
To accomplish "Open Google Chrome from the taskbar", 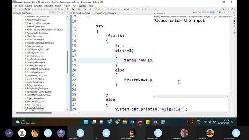I will [117, 122].
